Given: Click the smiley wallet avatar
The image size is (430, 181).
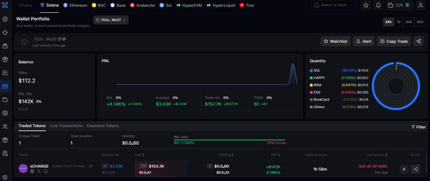Looking at the screenshot, I should [24, 42].
